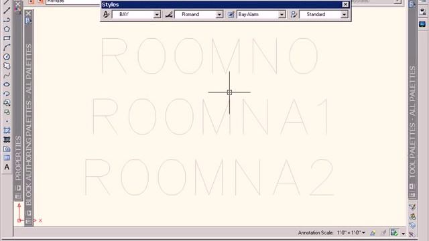
Task: Select the Arc draw tool
Action: pyautogui.click(x=7, y=48)
